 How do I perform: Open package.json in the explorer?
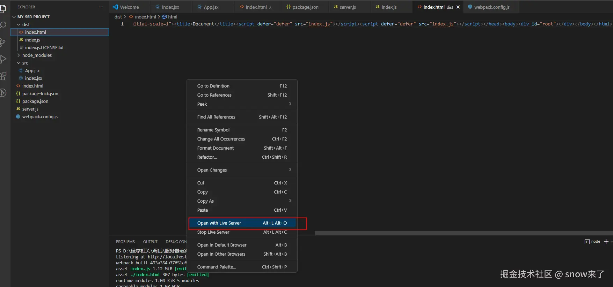[x=60, y=101]
